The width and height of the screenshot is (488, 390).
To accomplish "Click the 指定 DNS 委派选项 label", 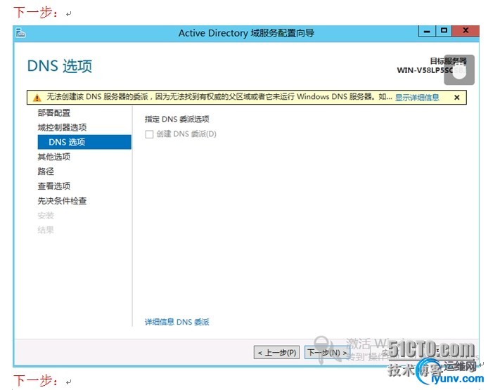I will pos(176,119).
